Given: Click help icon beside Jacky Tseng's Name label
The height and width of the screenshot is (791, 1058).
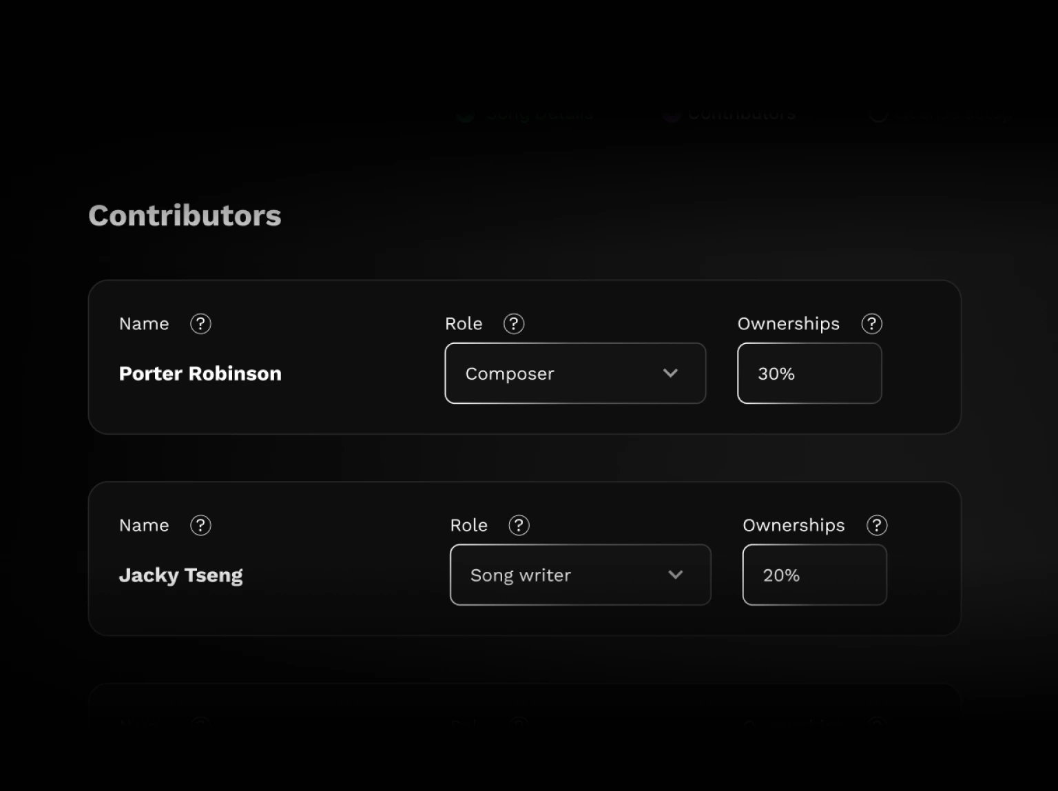Looking at the screenshot, I should coord(200,526).
